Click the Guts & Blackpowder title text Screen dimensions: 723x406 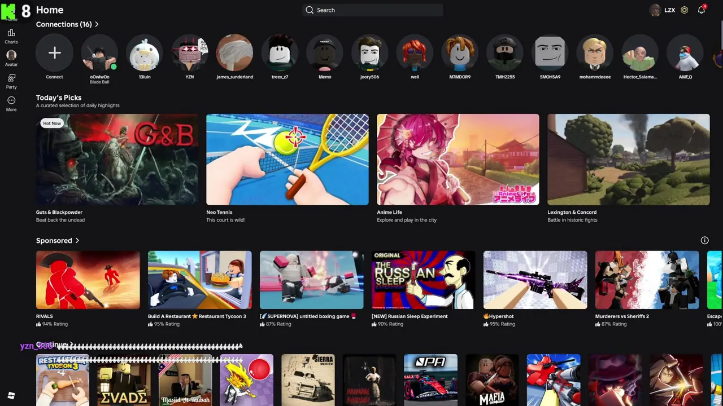click(x=59, y=213)
